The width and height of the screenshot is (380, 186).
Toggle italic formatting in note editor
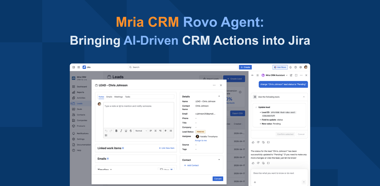click(x=121, y=131)
